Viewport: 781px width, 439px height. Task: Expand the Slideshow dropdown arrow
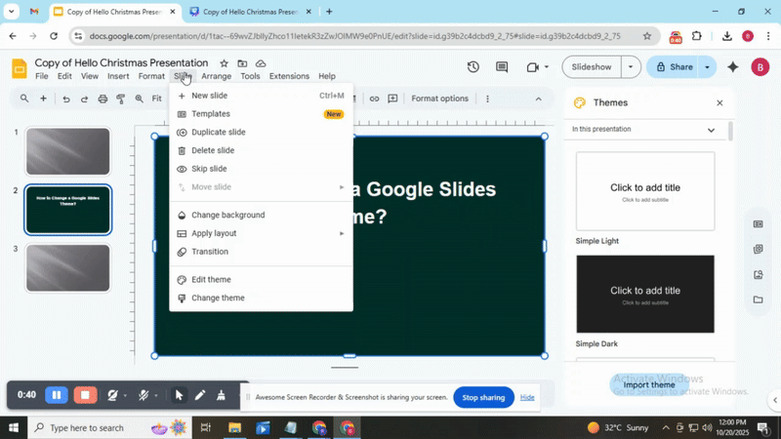[631, 67]
